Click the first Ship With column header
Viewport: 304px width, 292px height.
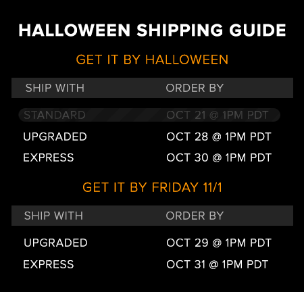pyautogui.click(x=55, y=88)
